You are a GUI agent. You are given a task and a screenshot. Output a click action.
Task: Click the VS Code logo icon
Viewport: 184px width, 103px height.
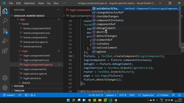[4, 3]
